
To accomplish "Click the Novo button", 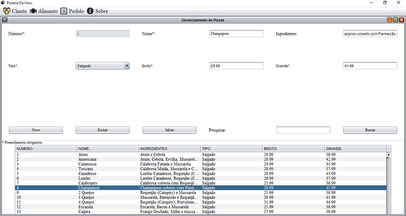I will (x=36, y=130).
